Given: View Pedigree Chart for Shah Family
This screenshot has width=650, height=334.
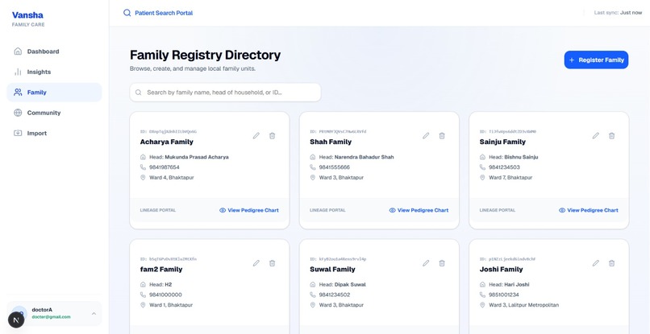Looking at the screenshot, I should point(419,210).
